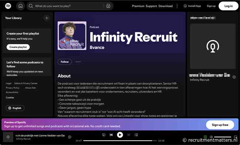Click 'Preview of Spotify' banner text
This screenshot has width=240, height=145.
(x=15, y=122)
